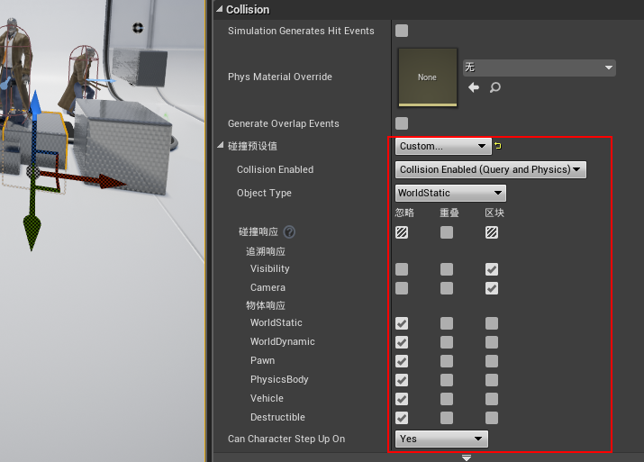Open the Collision Enabled (Query and Physics) dropdown

point(490,169)
